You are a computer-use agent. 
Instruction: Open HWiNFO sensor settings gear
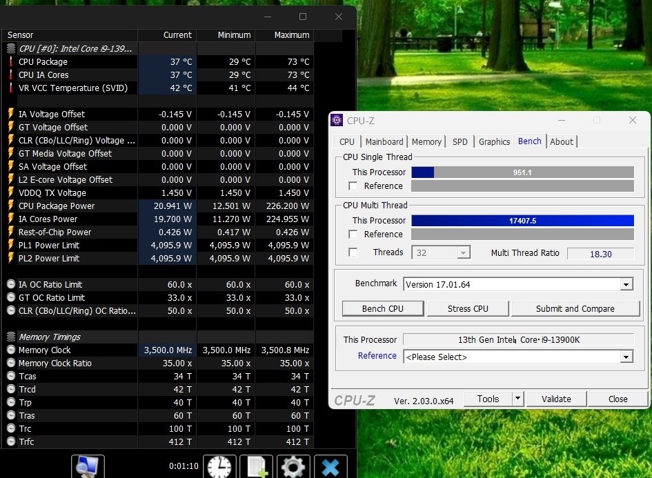pos(293,466)
